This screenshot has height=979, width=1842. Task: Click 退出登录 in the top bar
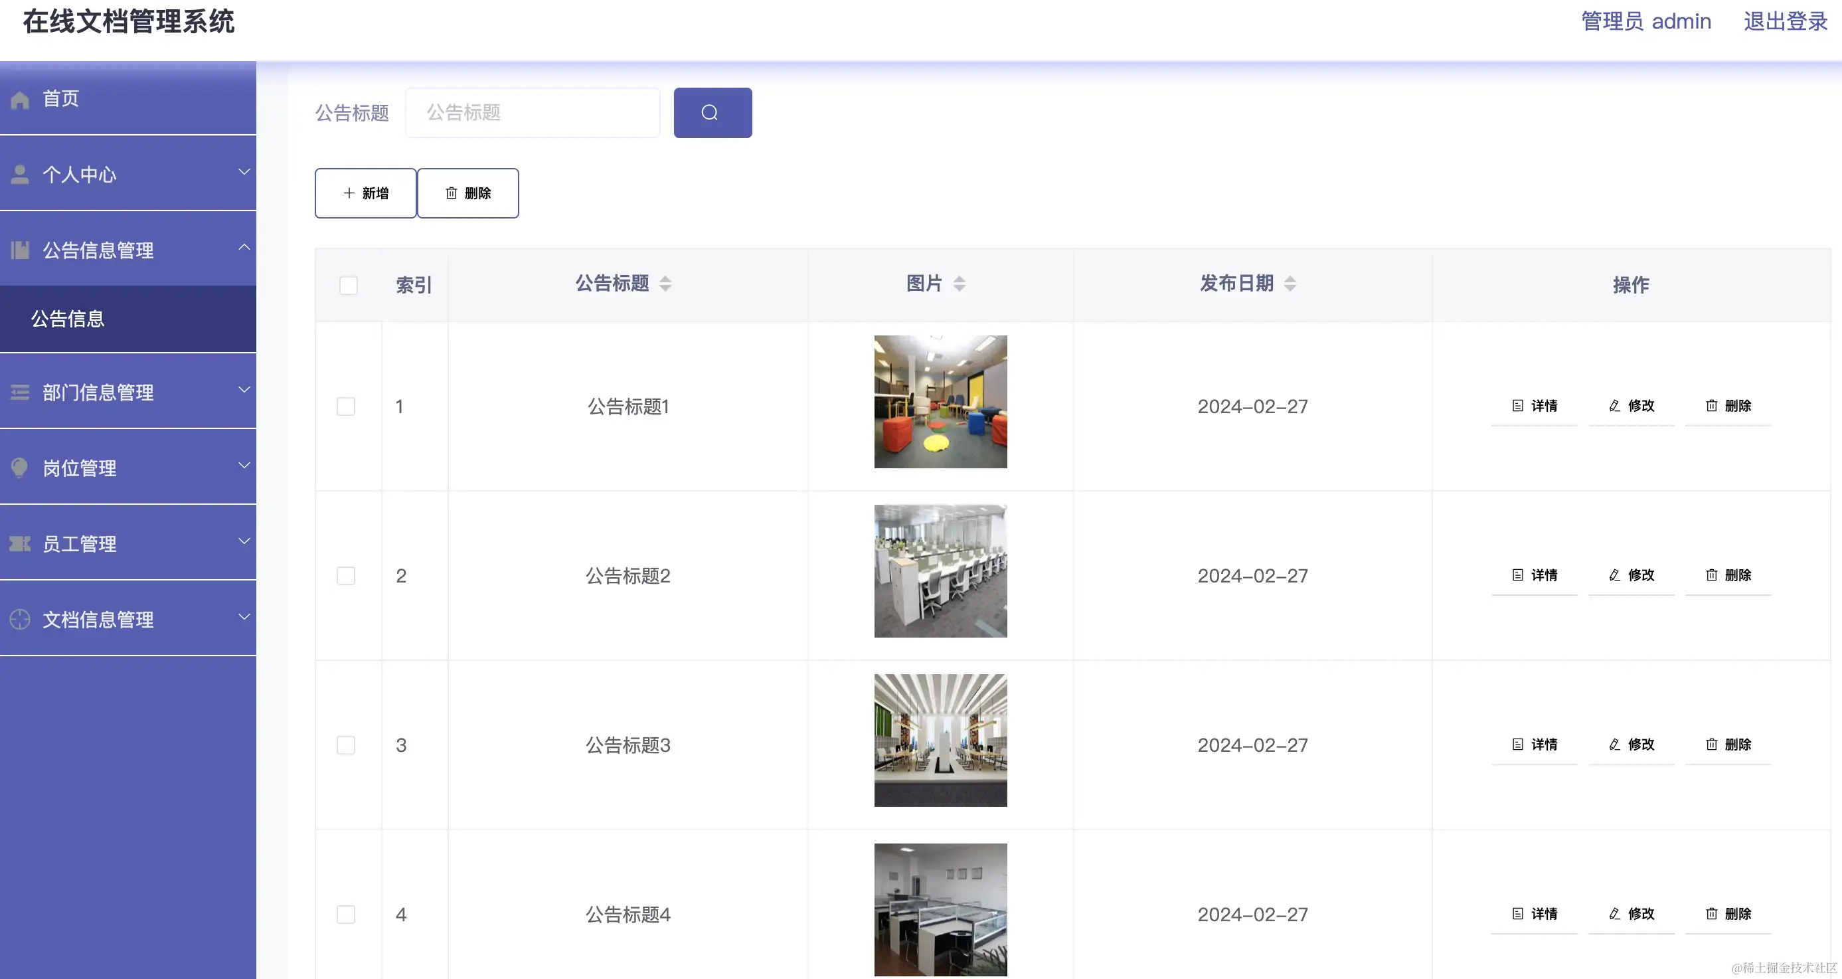1784,21
